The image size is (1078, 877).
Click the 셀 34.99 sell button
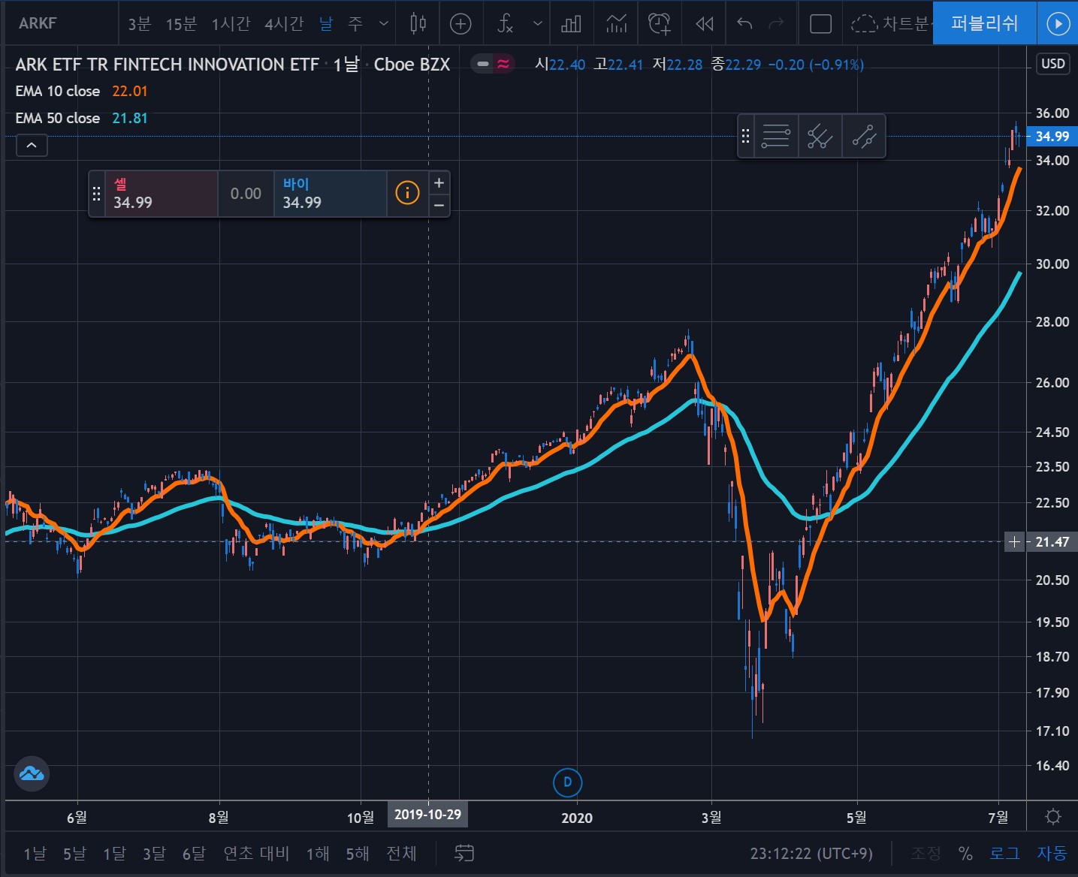(x=161, y=194)
